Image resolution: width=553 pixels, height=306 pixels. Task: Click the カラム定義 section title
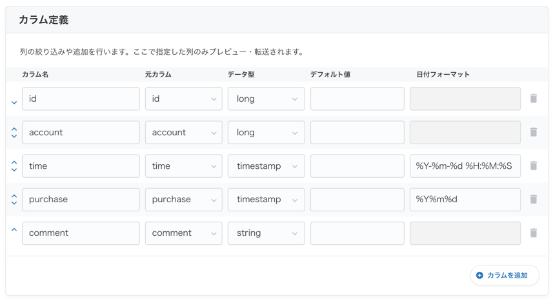click(44, 20)
